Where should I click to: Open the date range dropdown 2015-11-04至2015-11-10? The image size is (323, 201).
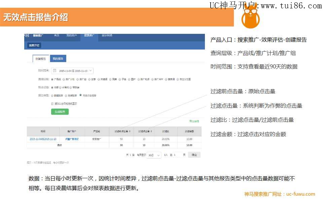click(x=73, y=71)
